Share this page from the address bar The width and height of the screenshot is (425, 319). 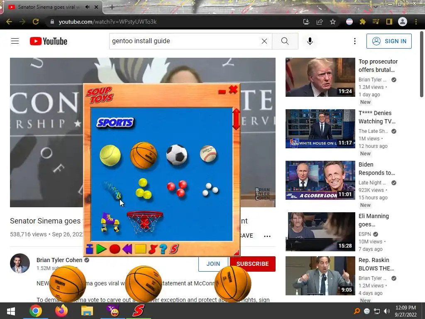click(x=320, y=22)
